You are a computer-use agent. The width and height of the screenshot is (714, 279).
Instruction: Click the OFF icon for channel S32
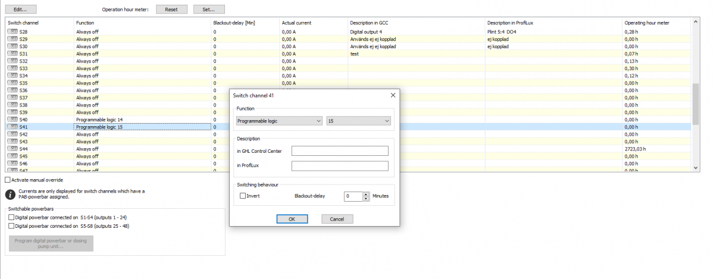click(12, 61)
